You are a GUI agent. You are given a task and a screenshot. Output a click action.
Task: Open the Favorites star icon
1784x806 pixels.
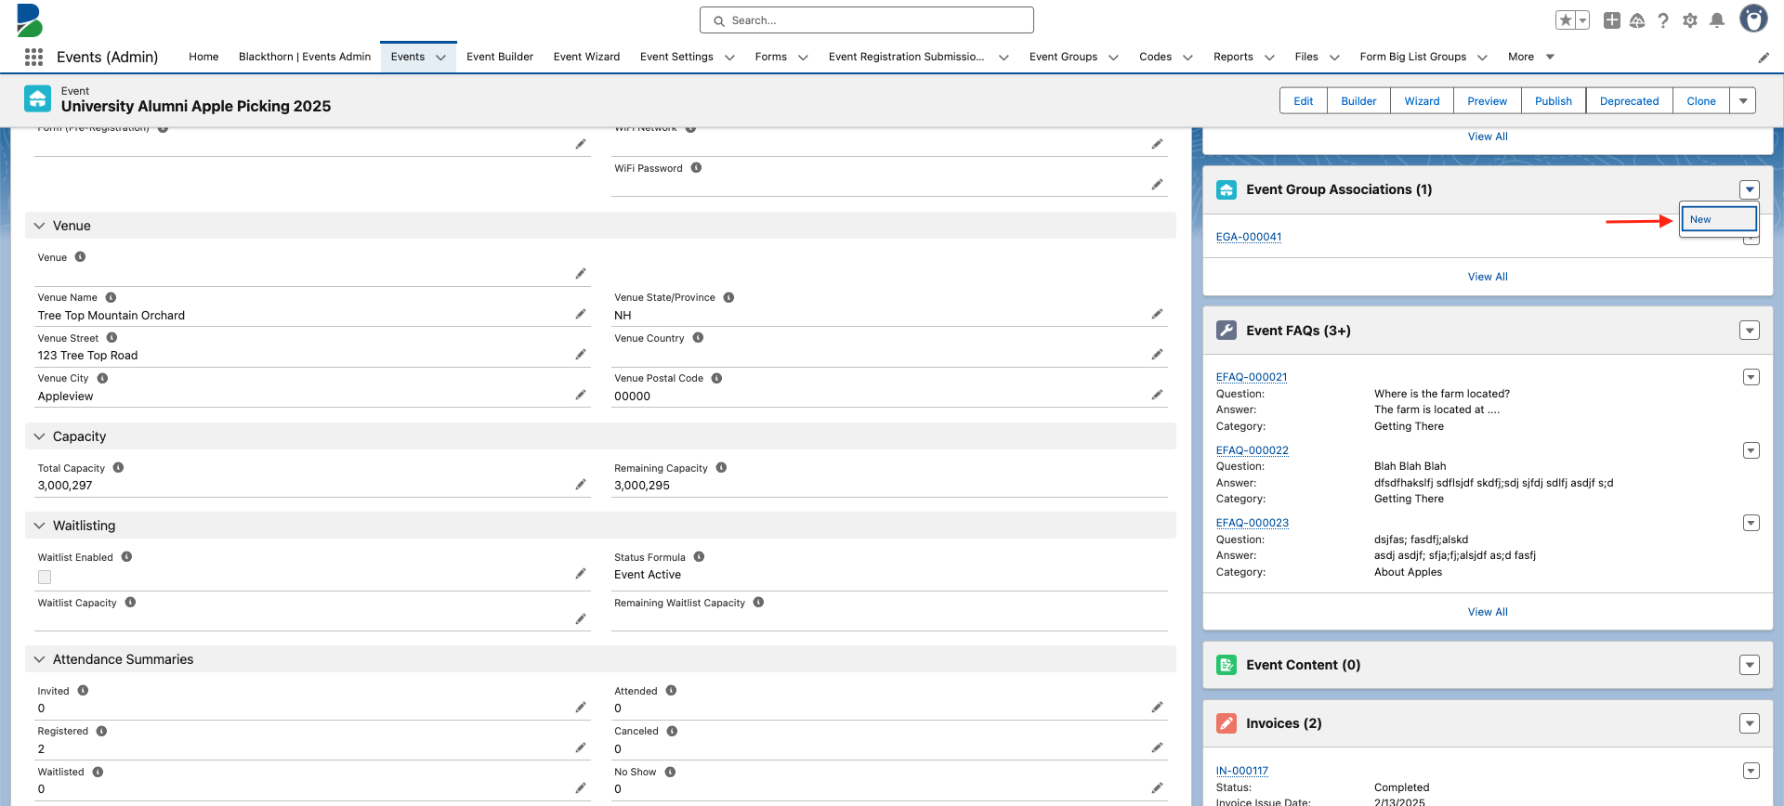1566,20
